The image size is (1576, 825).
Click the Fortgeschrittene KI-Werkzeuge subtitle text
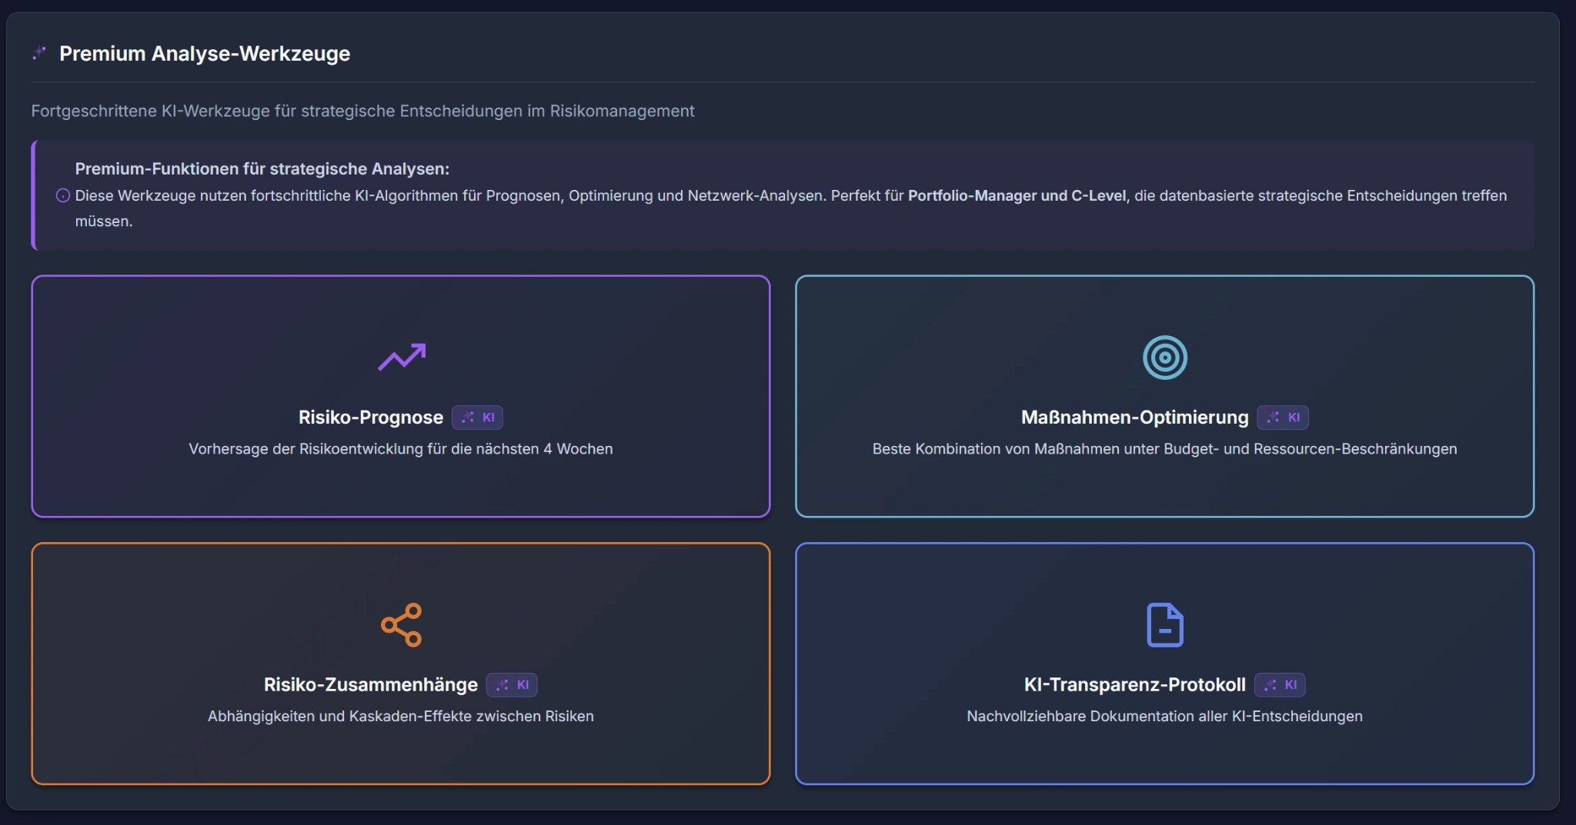coord(362,111)
